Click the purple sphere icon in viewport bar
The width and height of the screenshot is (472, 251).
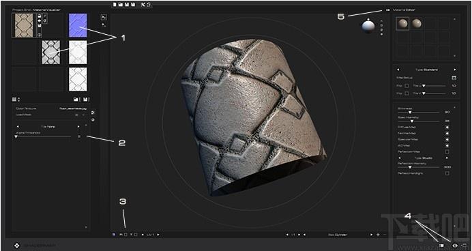tap(114, 235)
